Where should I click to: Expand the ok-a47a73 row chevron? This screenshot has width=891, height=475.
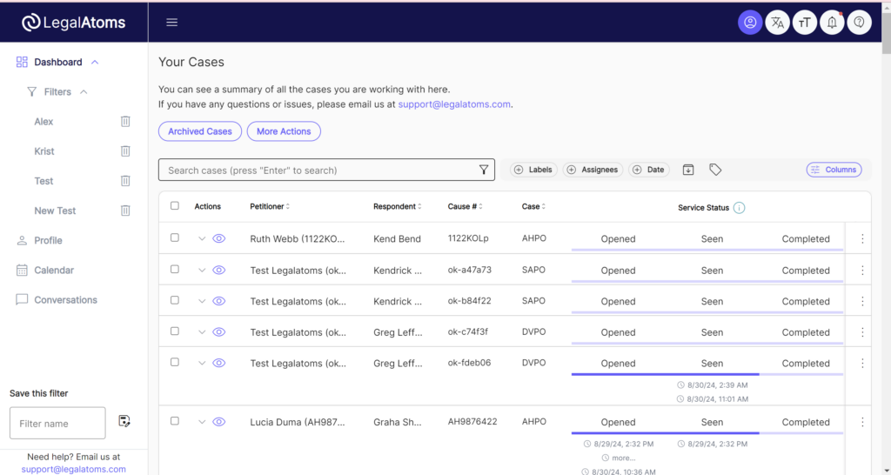pyautogui.click(x=201, y=270)
